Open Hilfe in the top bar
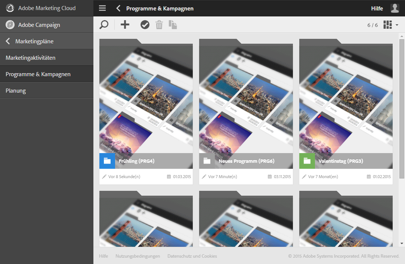Viewport: 405px width, 264px height. (377, 8)
